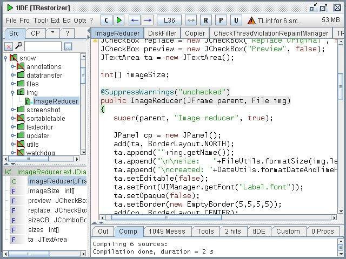Expand the screenshot package node
346x259 pixels.
tap(13, 110)
